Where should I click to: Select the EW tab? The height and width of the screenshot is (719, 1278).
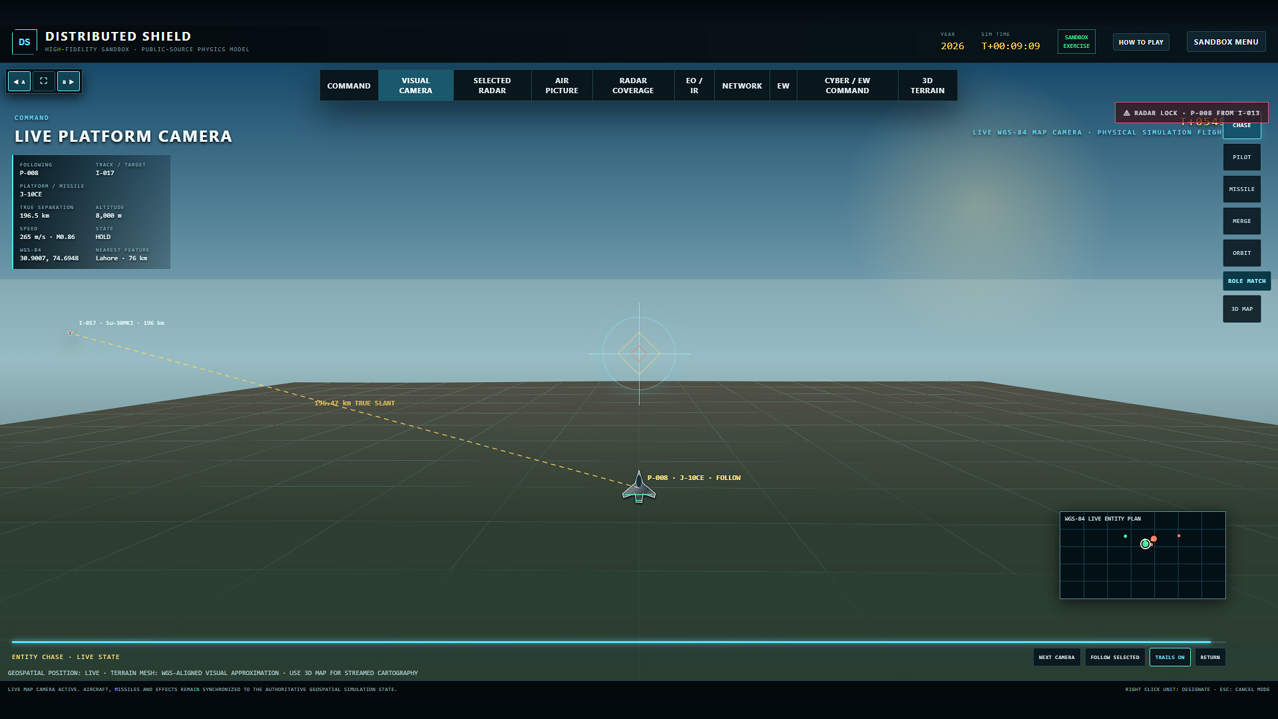(x=783, y=85)
